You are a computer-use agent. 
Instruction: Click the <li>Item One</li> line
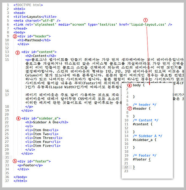pos(42,130)
